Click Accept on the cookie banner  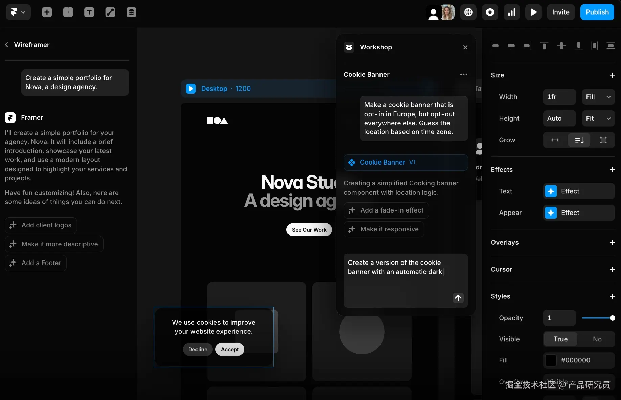click(230, 349)
